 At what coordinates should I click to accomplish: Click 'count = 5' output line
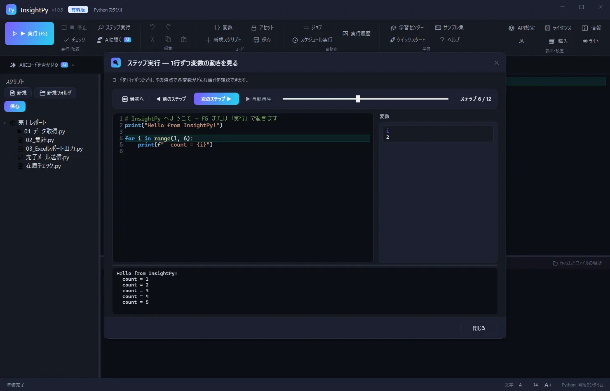135,303
